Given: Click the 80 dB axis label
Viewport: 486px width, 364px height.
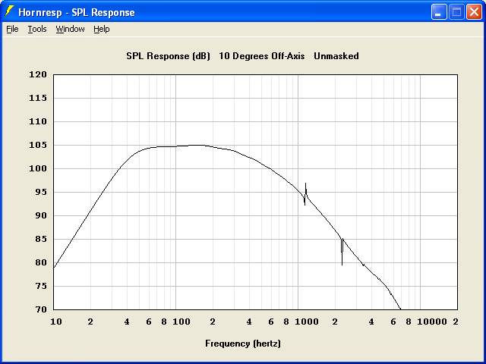Looking at the screenshot, I should pos(41,262).
